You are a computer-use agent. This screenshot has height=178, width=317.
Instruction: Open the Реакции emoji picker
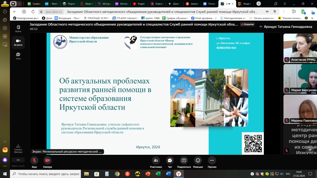click(198, 160)
